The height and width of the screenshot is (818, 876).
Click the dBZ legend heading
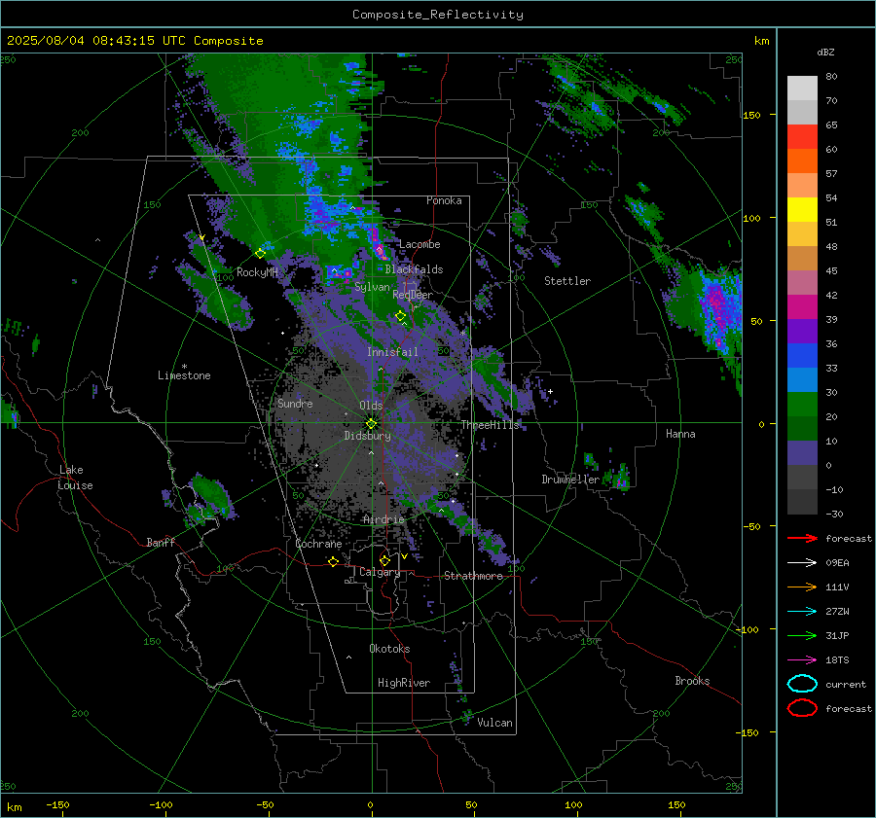[x=825, y=52]
